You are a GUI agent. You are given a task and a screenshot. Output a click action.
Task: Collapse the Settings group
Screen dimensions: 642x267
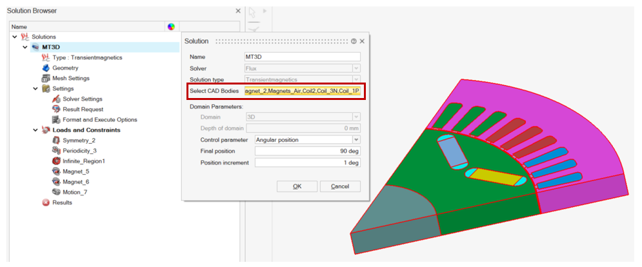[x=35, y=88]
